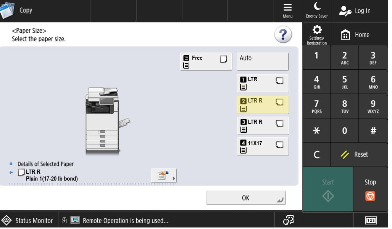Viewport: 392px width, 229px height.
Task: Click the Details of Selected Paper arrow
Action: coord(11,172)
